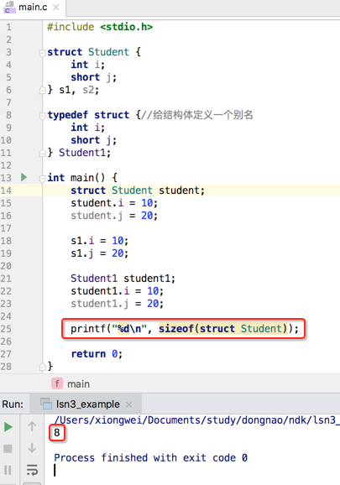Click the Chinese comment on line 8
Viewport: 340px width, 485px height.
point(197,115)
